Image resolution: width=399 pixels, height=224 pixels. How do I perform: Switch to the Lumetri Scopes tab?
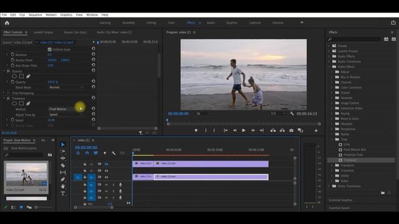(x=43, y=32)
